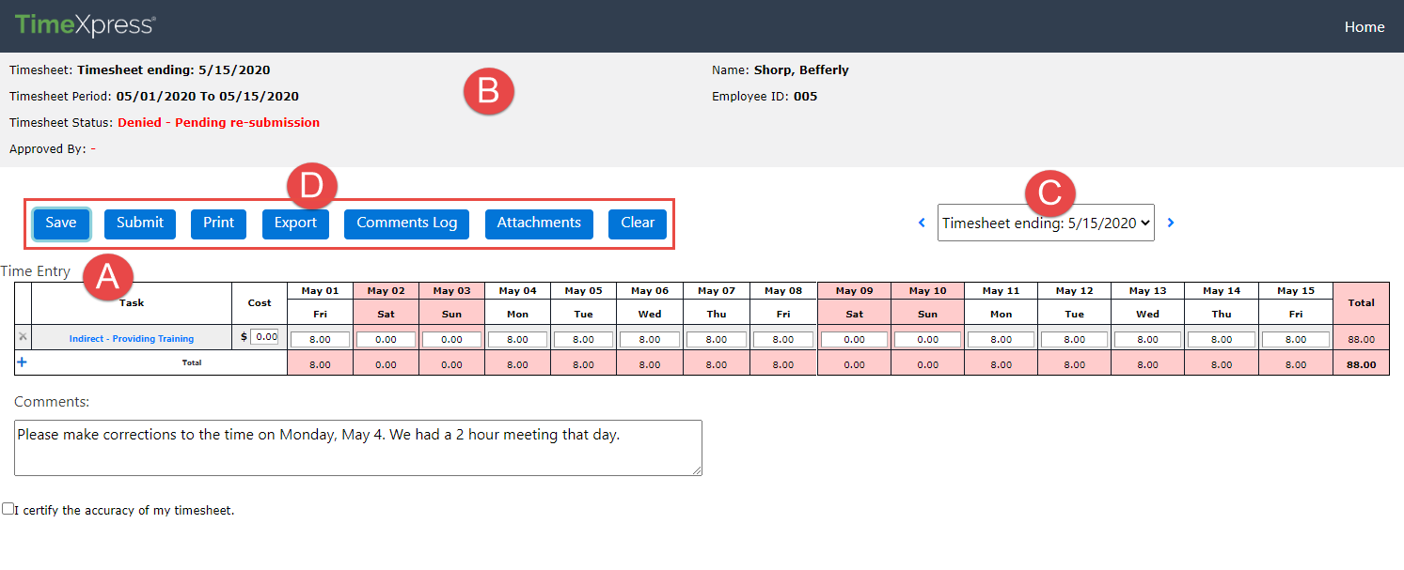Open the Indirect - Providing Training task link
This screenshot has height=570, width=1404.
tap(131, 337)
